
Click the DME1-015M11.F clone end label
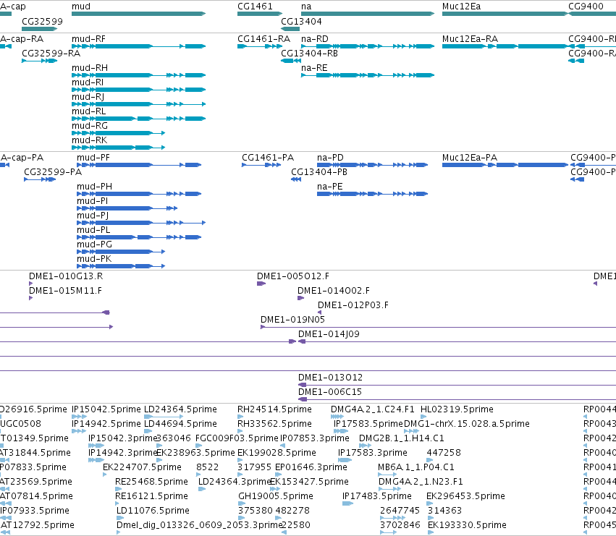coord(65,291)
